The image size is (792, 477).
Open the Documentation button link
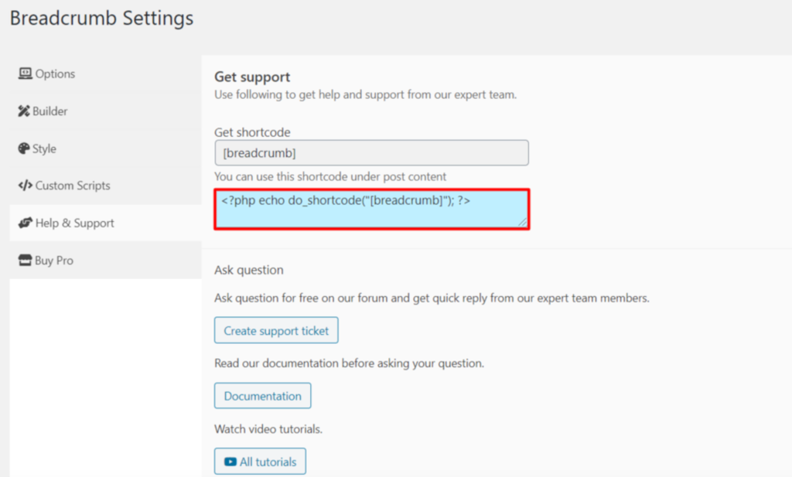[x=262, y=396]
